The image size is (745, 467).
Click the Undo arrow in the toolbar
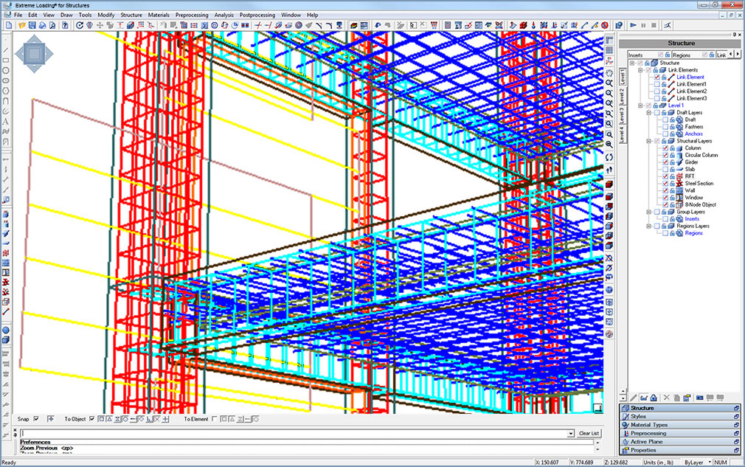pos(378,25)
